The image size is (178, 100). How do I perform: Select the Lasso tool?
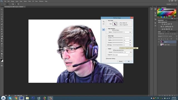point(2,14)
